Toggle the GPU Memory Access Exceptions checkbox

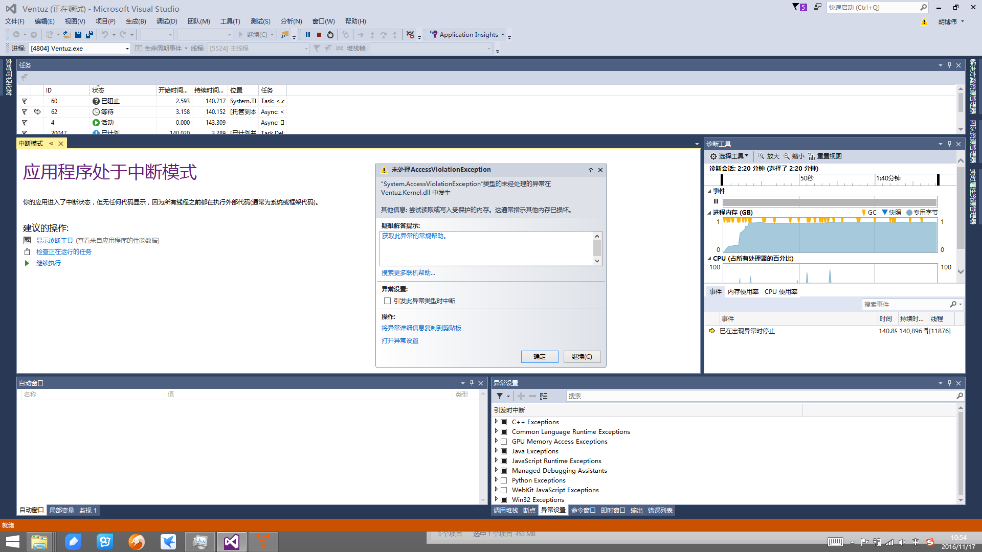504,442
